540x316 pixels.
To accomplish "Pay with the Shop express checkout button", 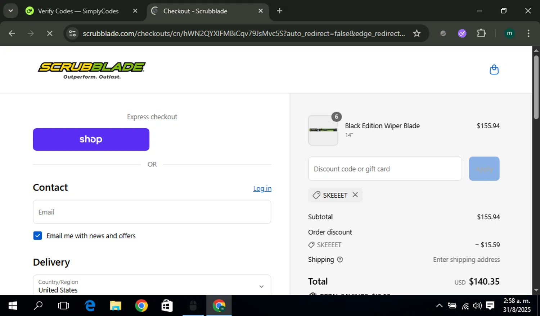I will click(91, 139).
